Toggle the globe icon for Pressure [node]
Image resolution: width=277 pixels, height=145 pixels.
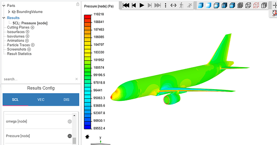point(70,136)
